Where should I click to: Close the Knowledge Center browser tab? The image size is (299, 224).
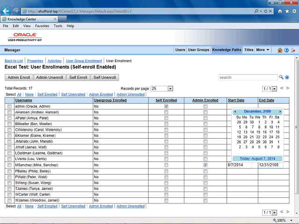point(55,19)
